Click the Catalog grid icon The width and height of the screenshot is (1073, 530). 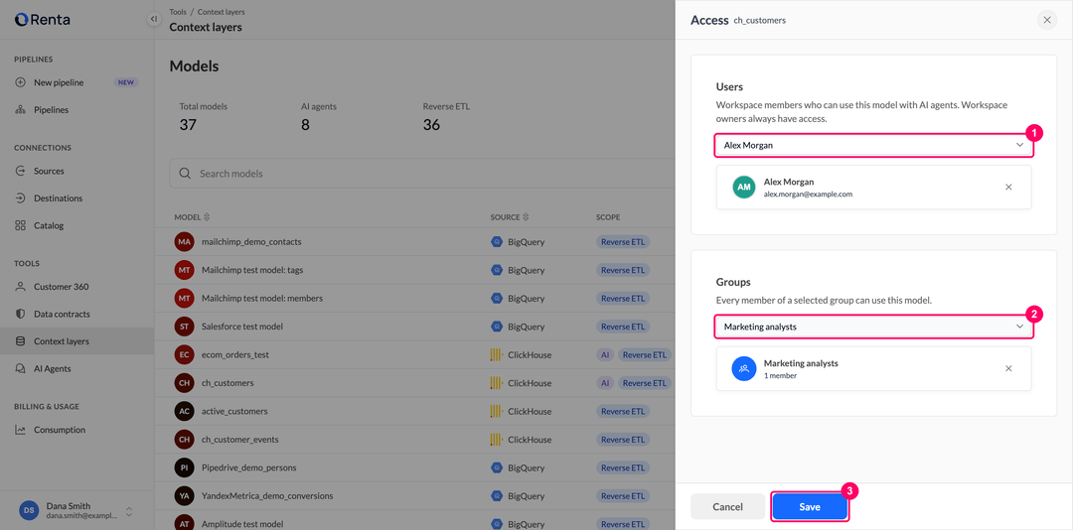coord(21,225)
